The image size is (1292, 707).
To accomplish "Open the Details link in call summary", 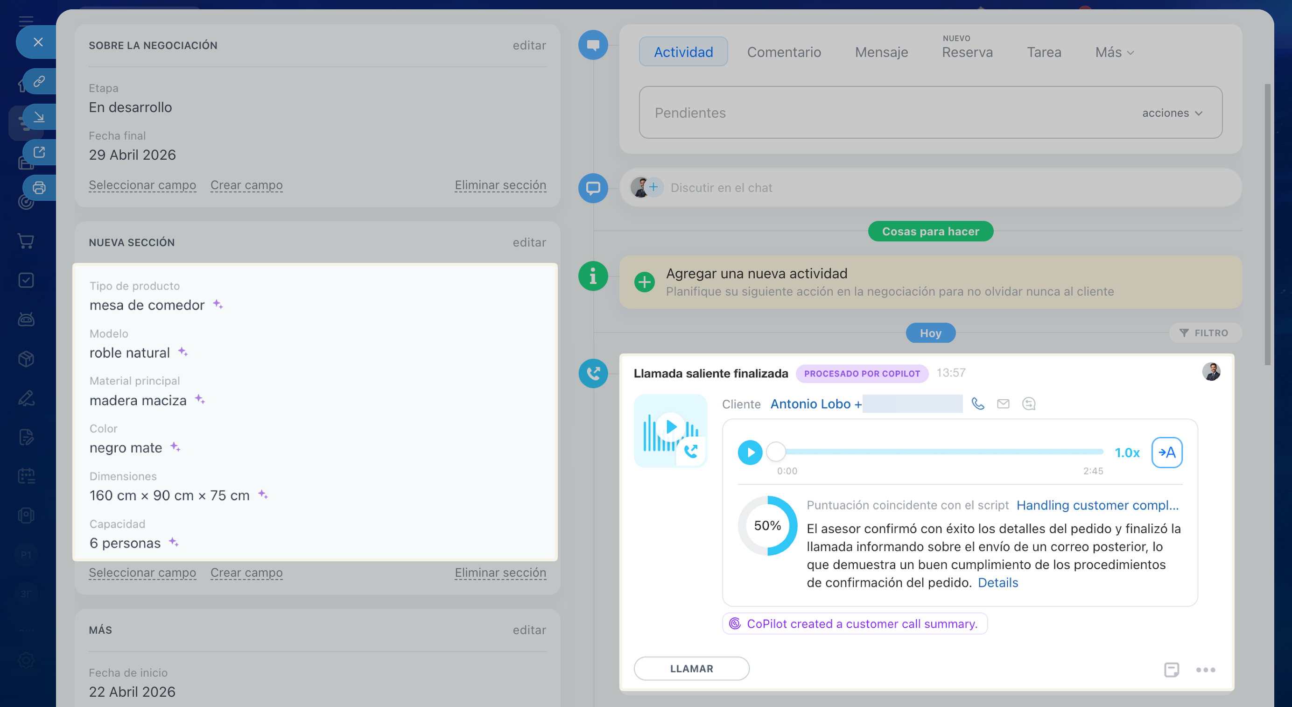I will click(x=997, y=583).
